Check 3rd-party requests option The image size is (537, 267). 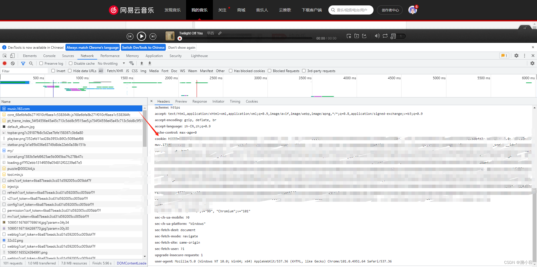point(304,71)
